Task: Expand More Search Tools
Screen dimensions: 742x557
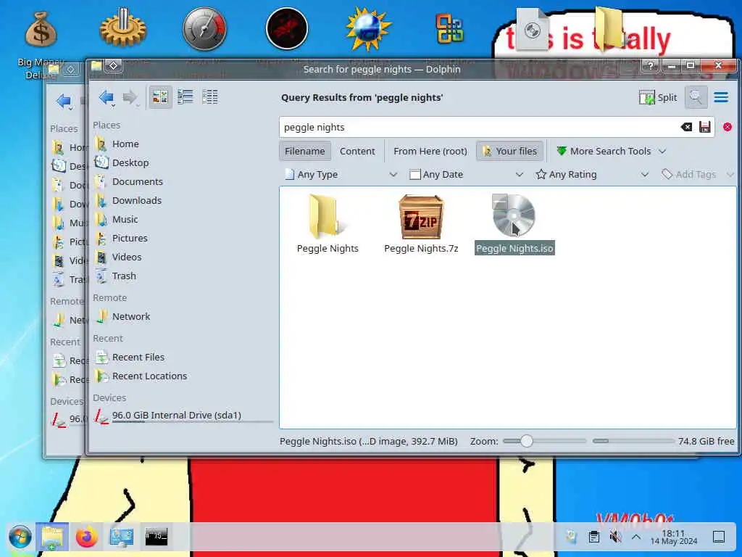Action: coord(610,151)
